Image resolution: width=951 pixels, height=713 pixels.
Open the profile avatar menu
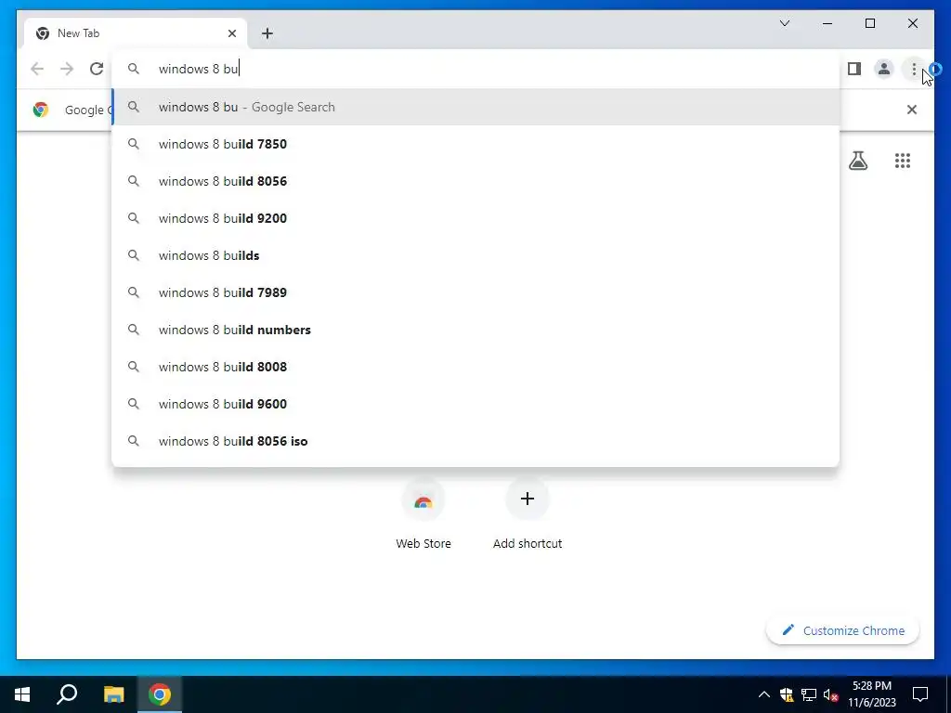[884, 69]
